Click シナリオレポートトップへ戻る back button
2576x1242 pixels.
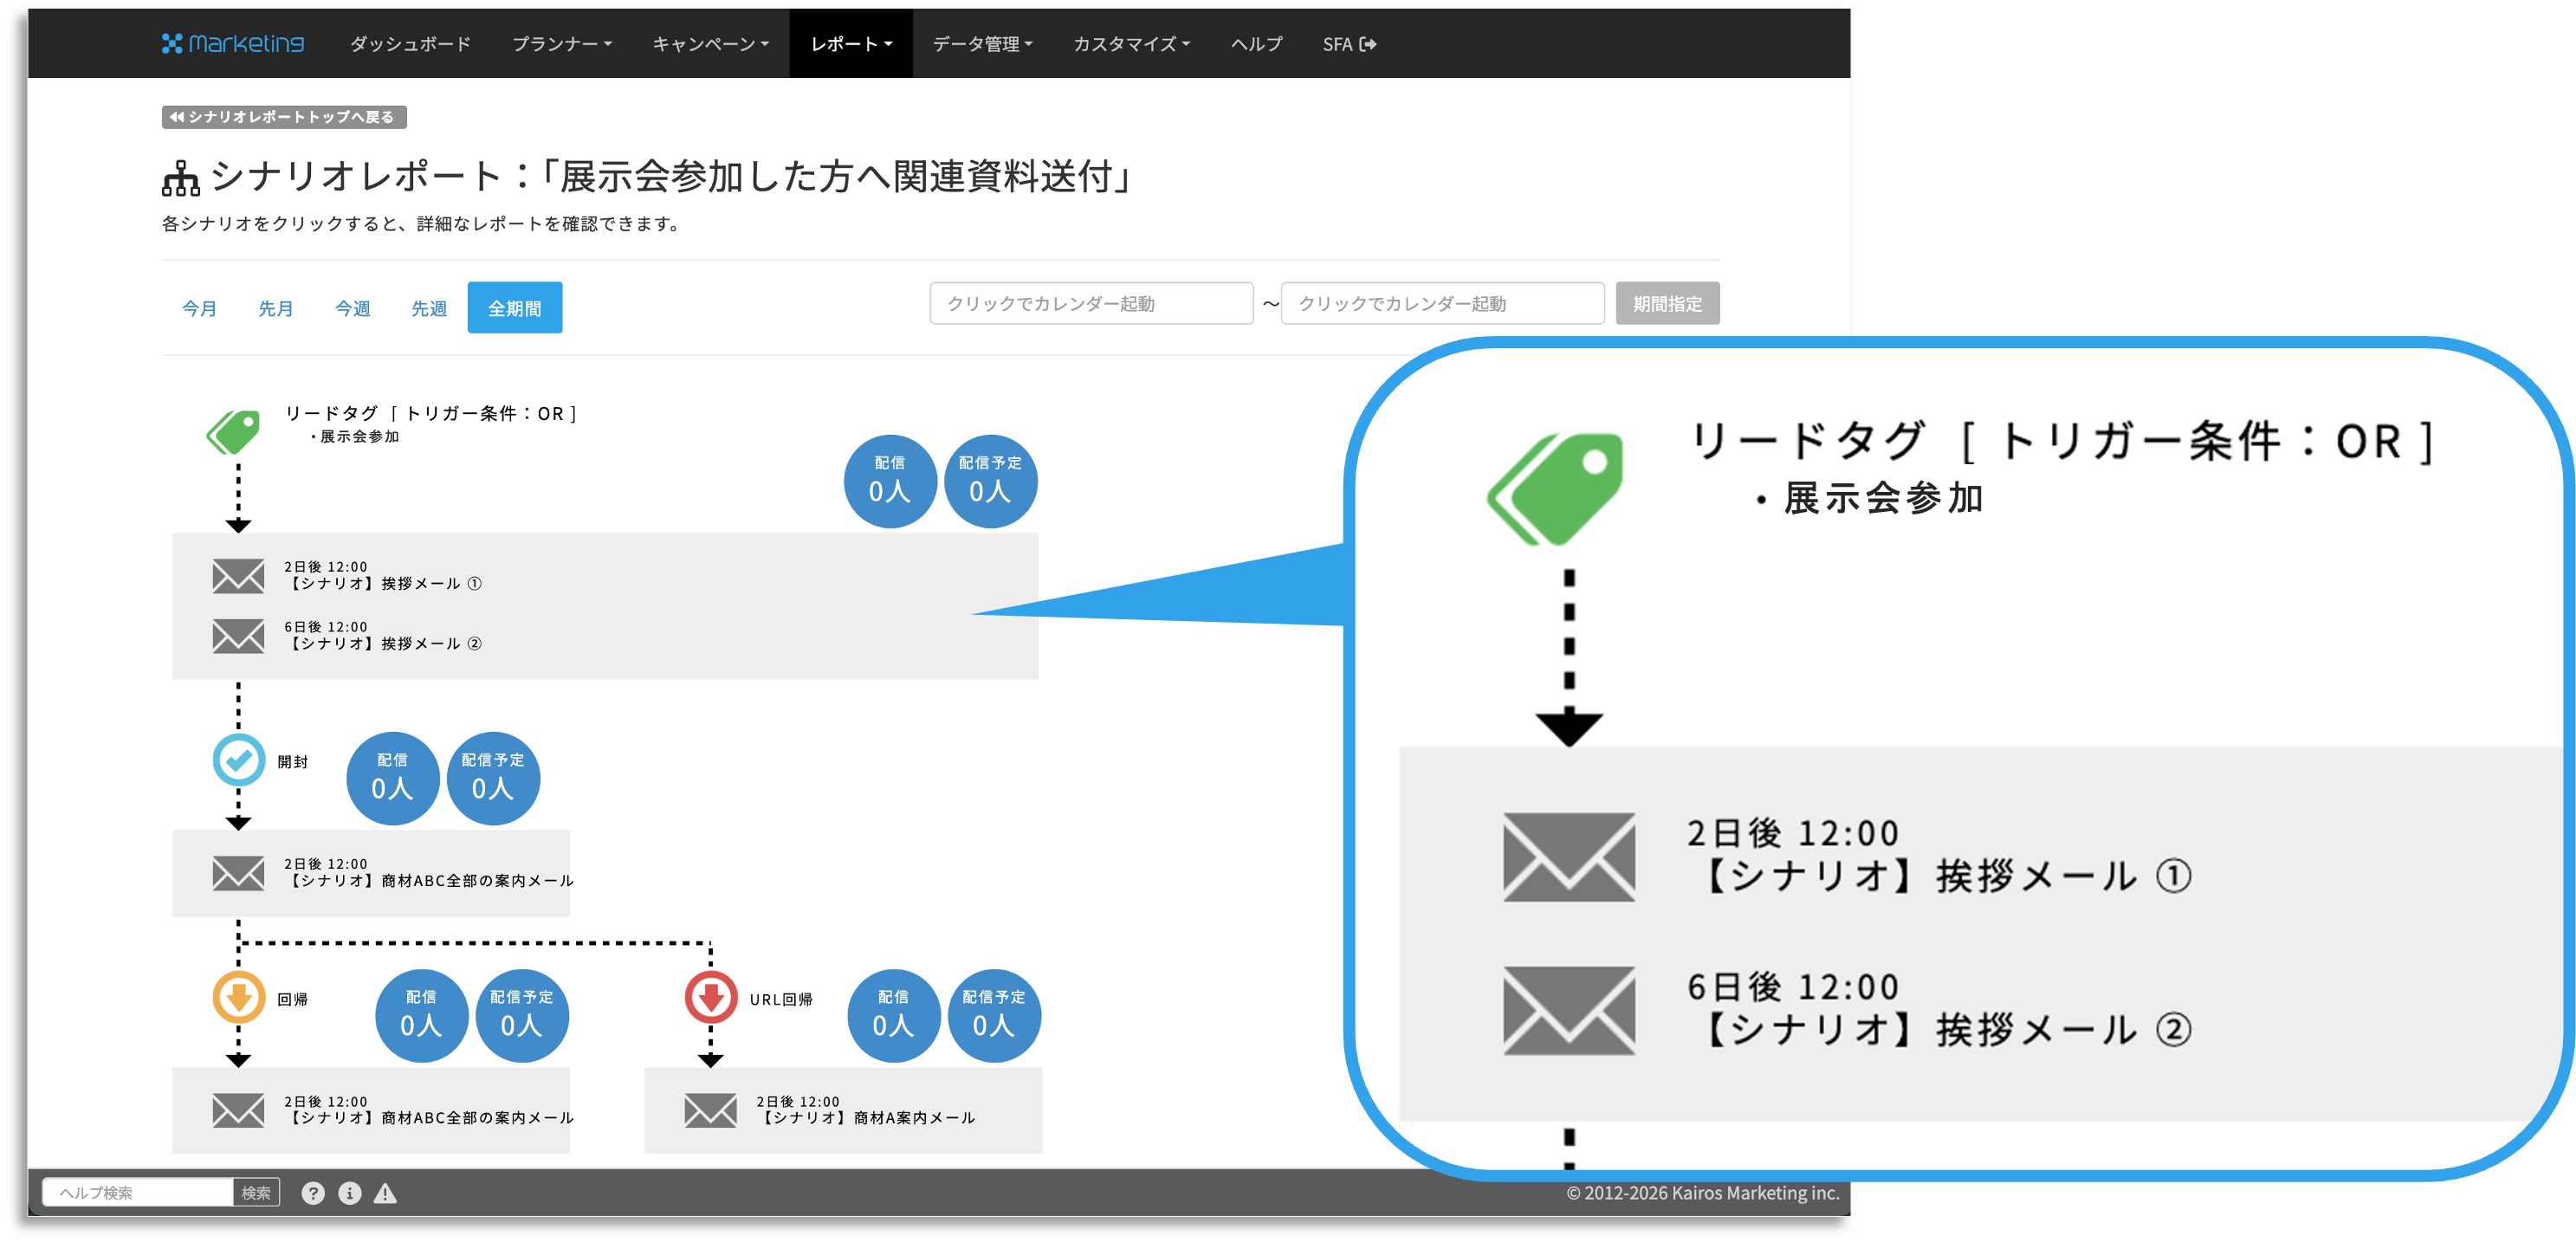pyautogui.click(x=284, y=117)
